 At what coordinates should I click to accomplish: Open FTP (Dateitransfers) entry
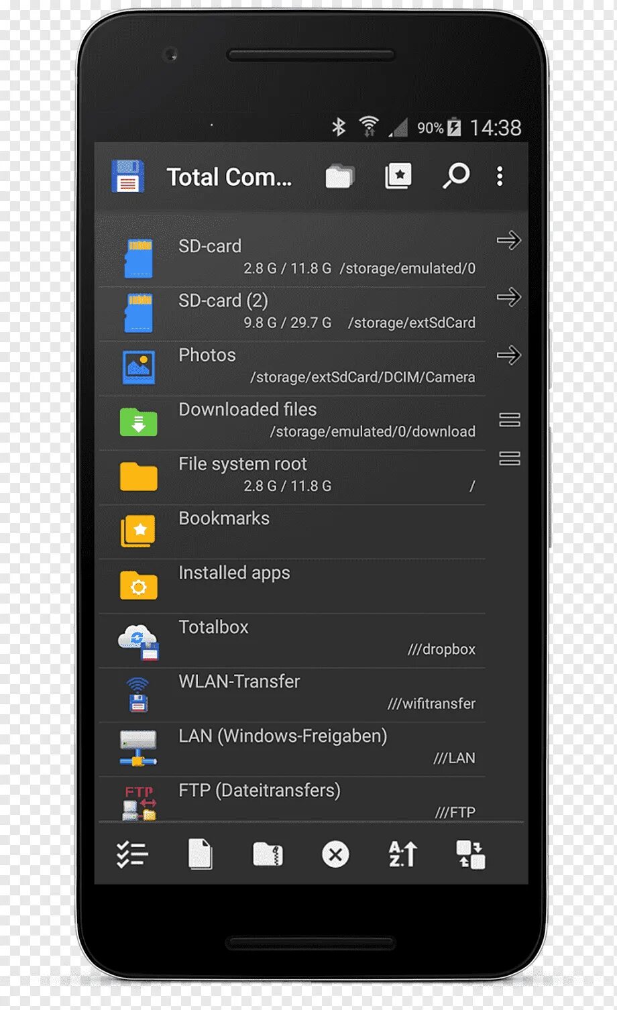pyautogui.click(x=292, y=799)
